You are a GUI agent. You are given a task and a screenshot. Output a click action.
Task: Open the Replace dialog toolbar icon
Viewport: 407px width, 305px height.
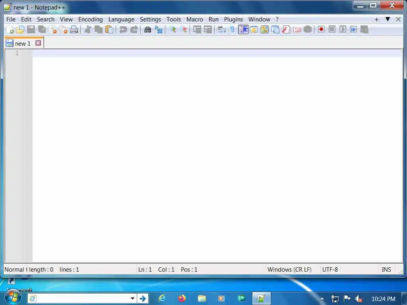pos(158,29)
